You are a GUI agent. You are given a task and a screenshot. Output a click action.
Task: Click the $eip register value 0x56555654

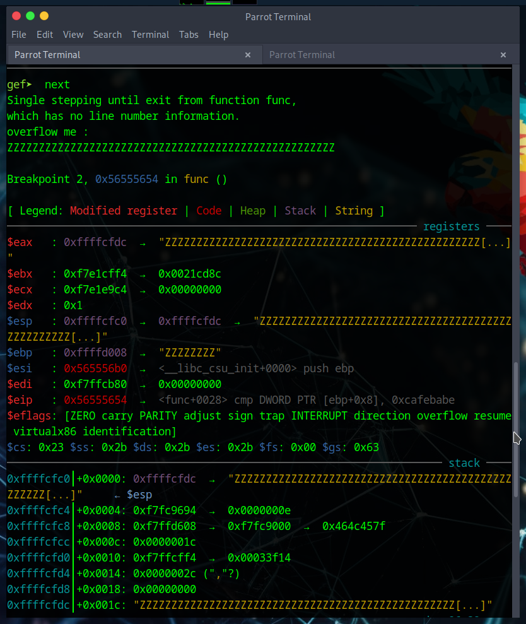(95, 400)
